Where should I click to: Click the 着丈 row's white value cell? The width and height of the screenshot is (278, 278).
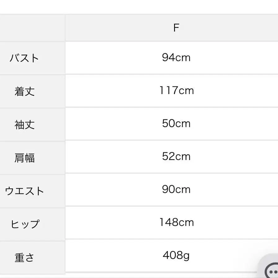(x=172, y=91)
